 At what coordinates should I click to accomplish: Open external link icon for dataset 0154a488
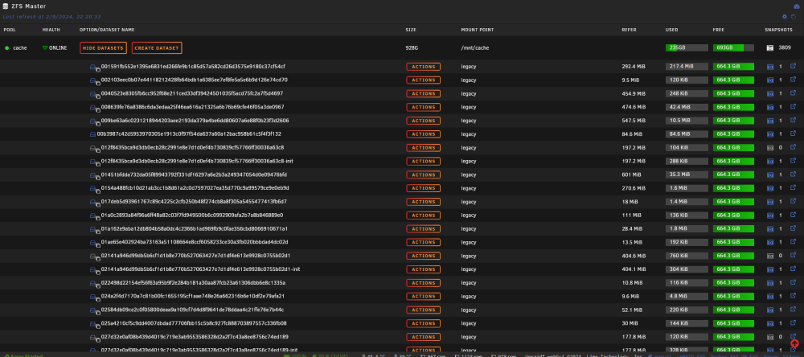[x=793, y=187]
